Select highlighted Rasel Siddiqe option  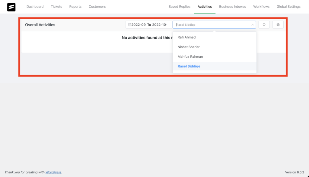(215, 66)
